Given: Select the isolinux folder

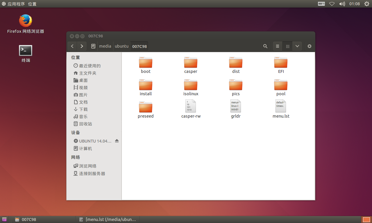Looking at the screenshot, I should tap(191, 88).
